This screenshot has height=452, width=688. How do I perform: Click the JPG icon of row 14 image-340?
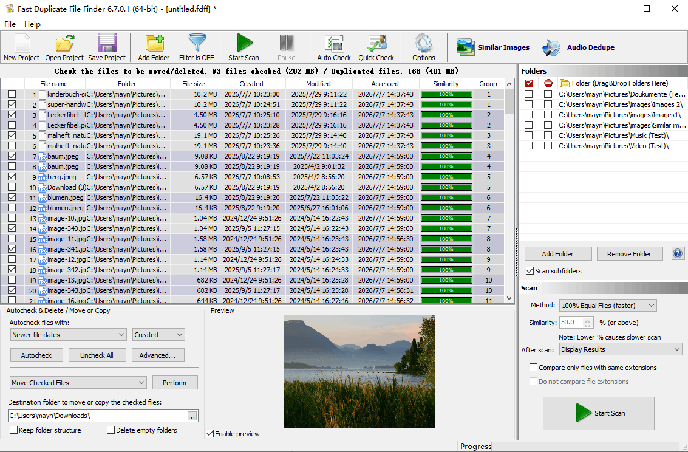point(43,229)
